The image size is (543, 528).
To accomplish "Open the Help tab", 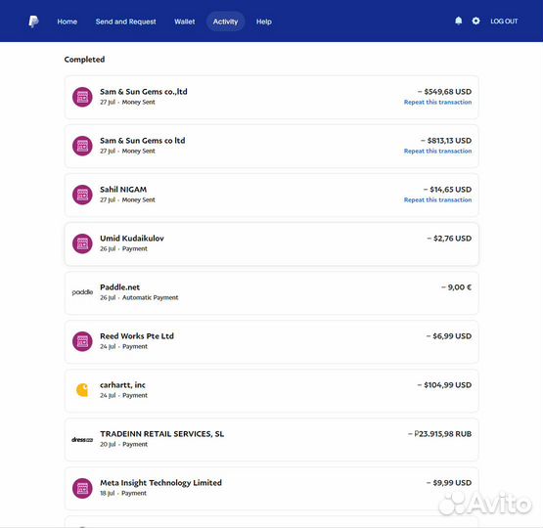I will (264, 22).
